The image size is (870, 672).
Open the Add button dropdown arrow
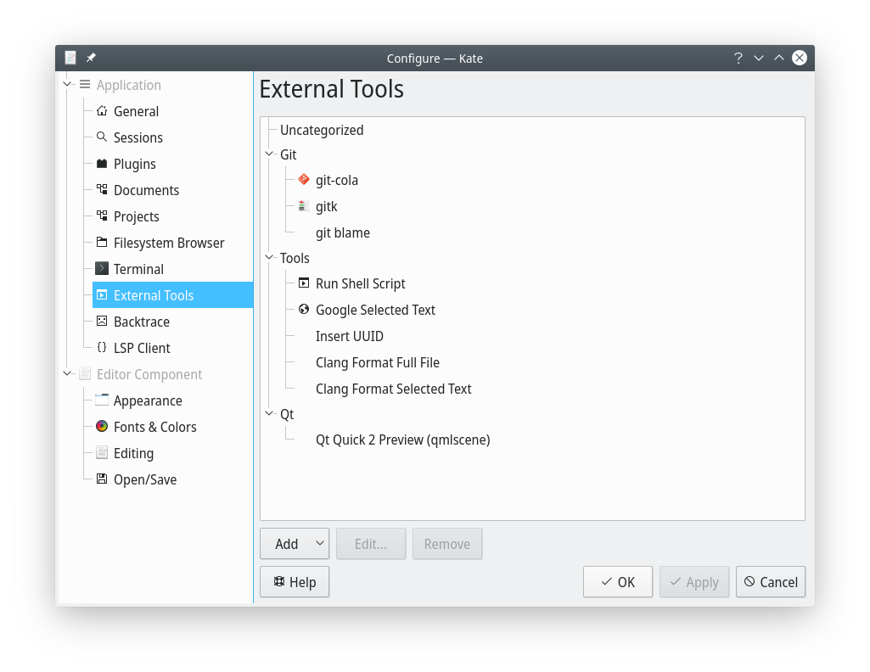[x=319, y=544]
